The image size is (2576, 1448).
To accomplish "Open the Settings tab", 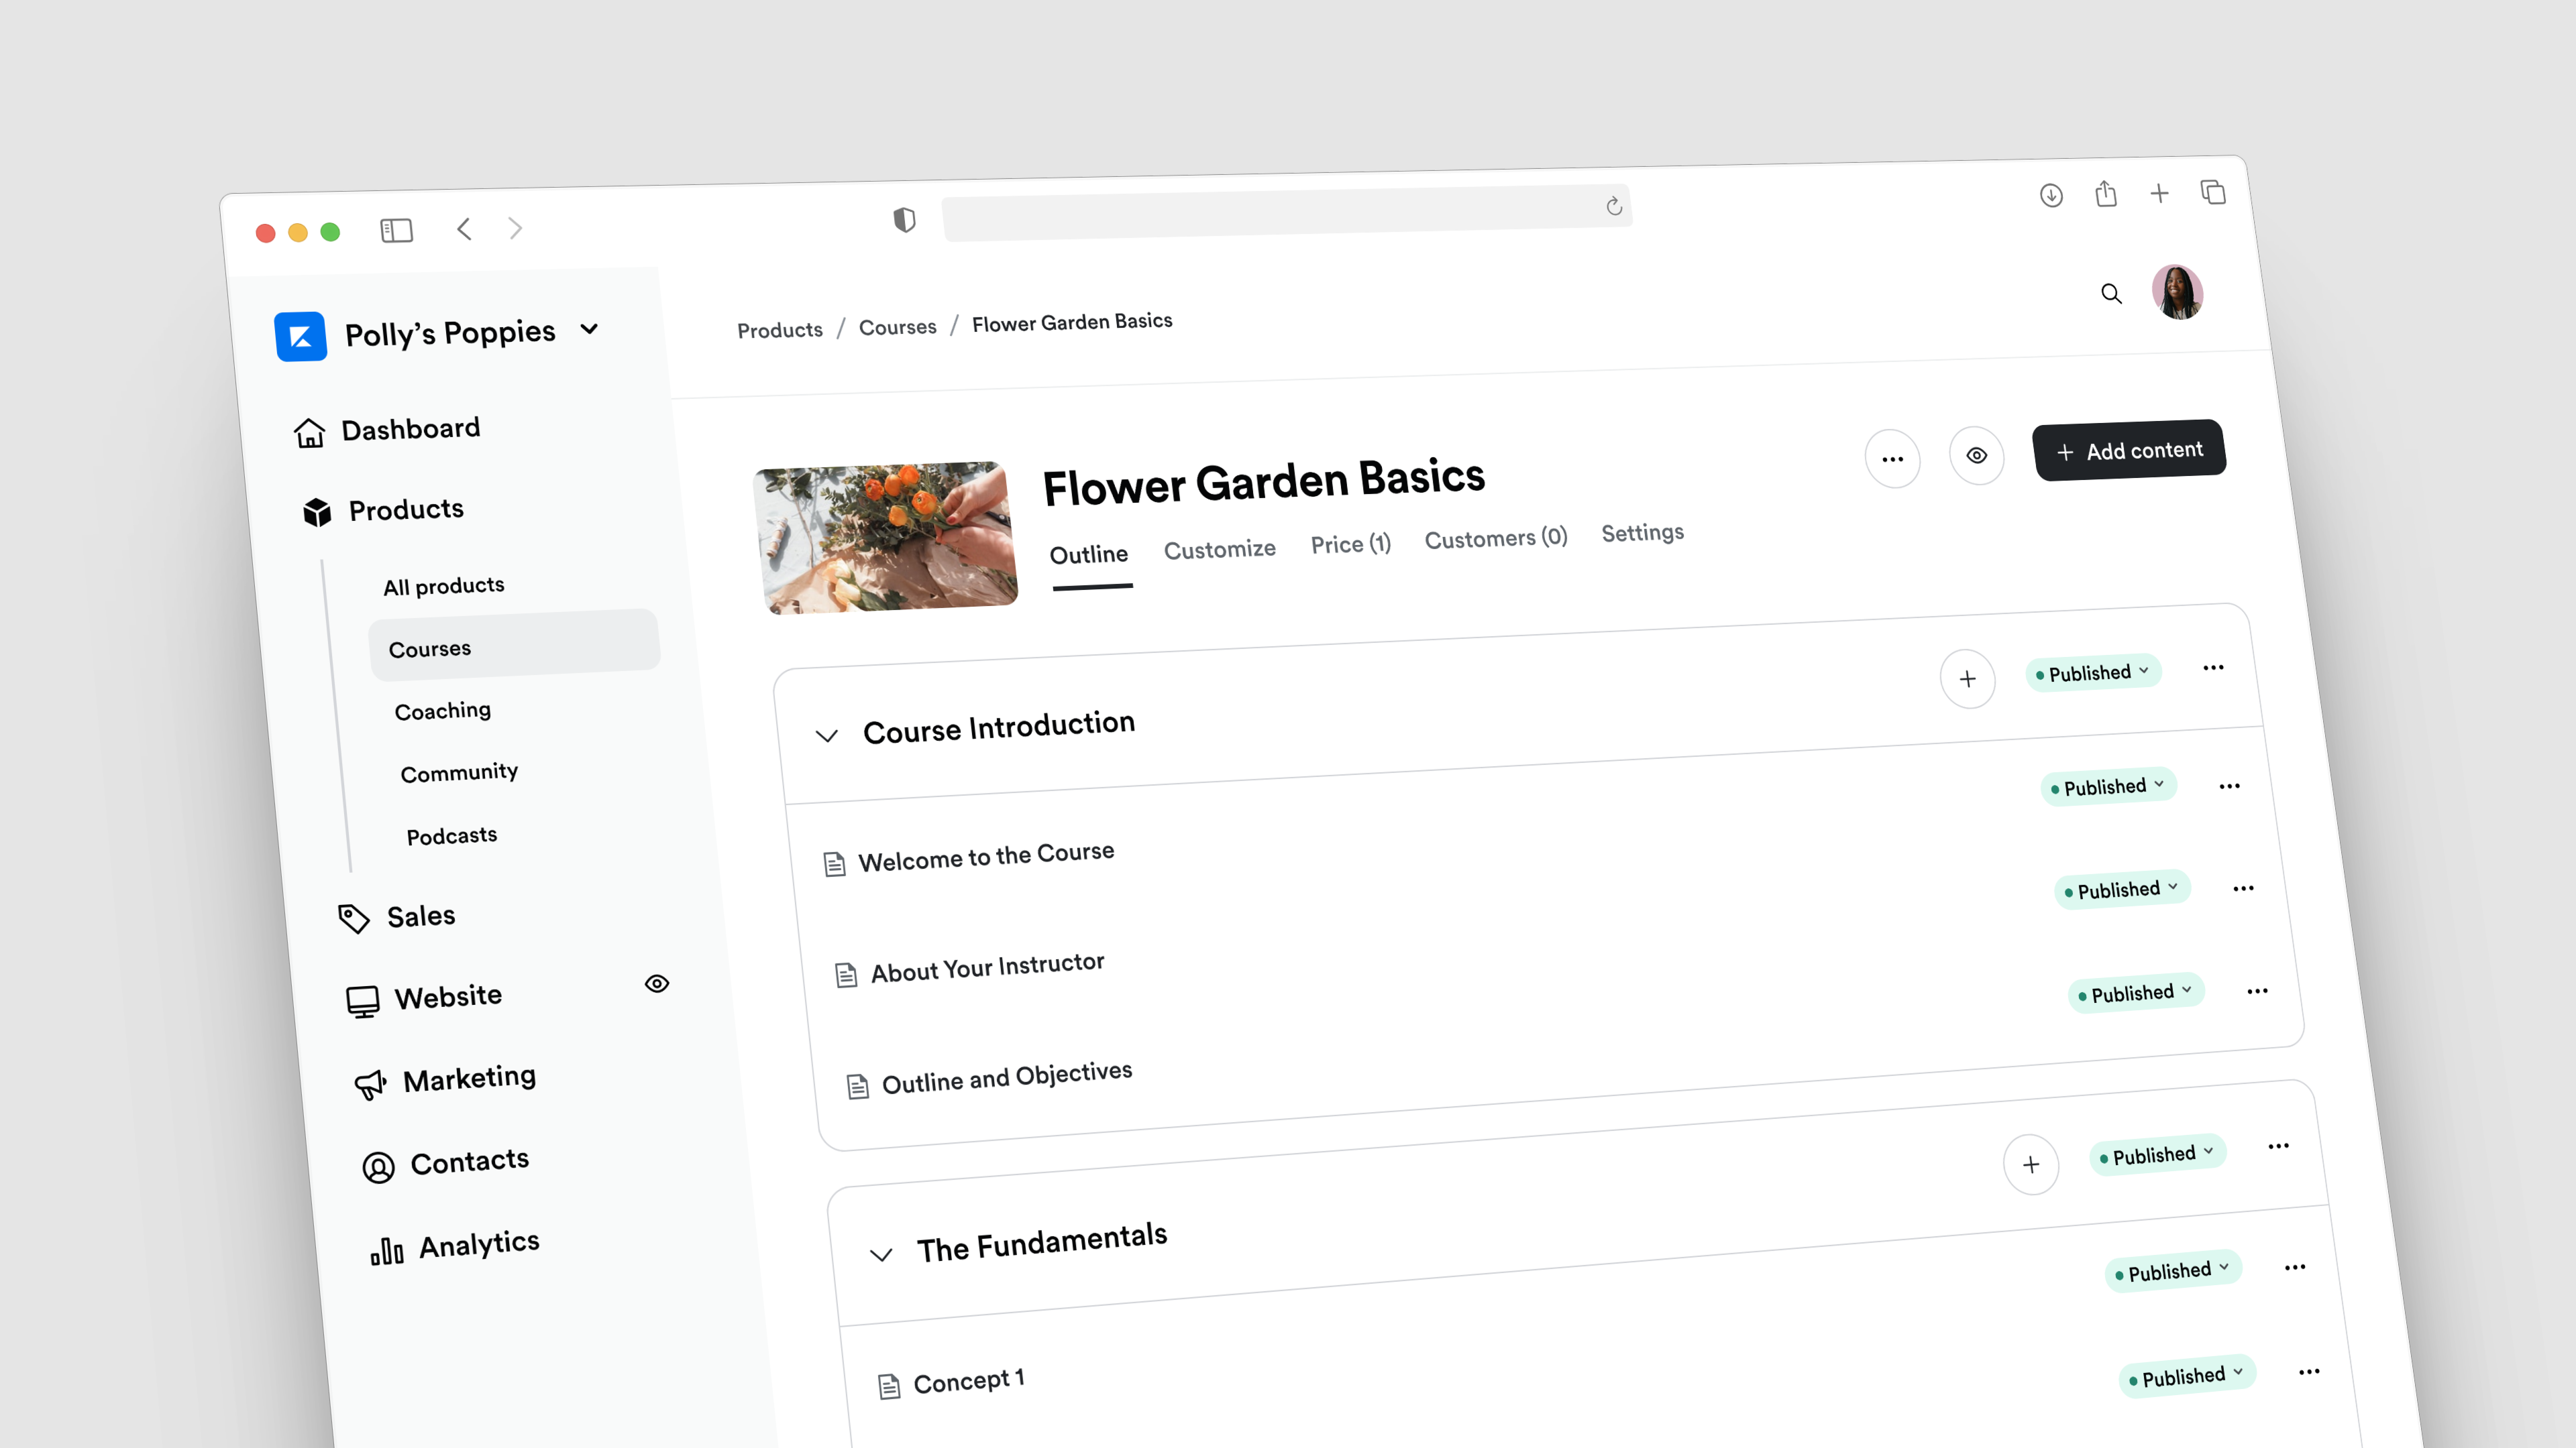I will [1642, 533].
